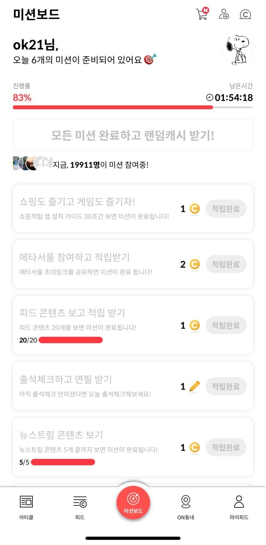Tap the clock icon beside remaining time
266x545 pixels.
[x=210, y=97]
